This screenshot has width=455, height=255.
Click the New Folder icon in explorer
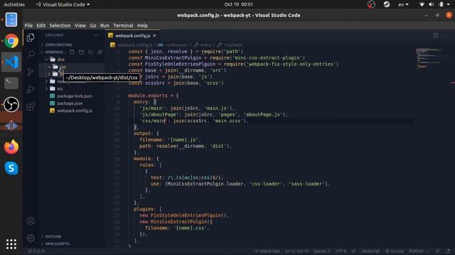pyautogui.click(x=81, y=52)
